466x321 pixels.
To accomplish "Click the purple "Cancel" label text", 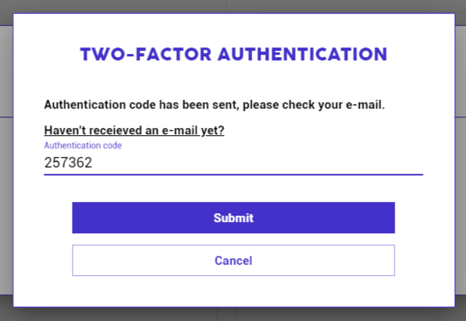I will [233, 261].
